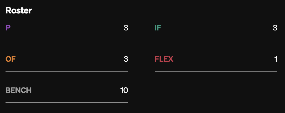Click the divider line under the BENCH row
Viewport: 285px width, 113px height.
[x=67, y=103]
